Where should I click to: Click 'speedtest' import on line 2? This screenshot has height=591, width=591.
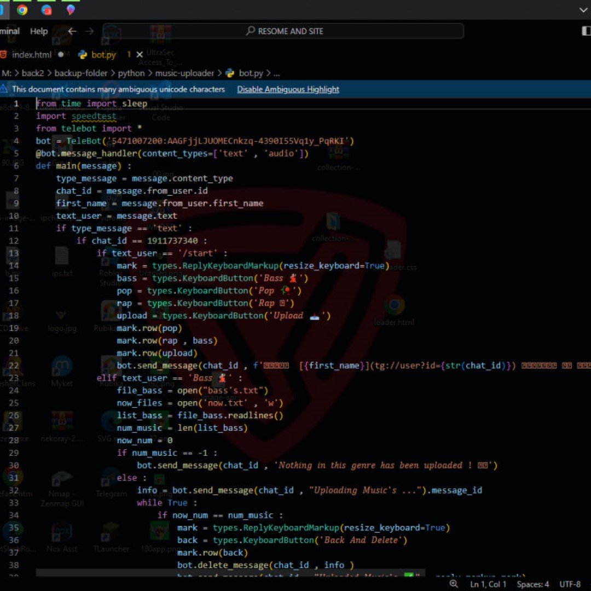click(94, 116)
